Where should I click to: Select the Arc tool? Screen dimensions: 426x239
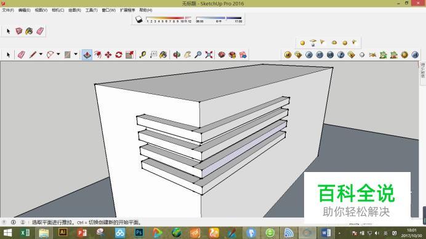(x=50, y=55)
